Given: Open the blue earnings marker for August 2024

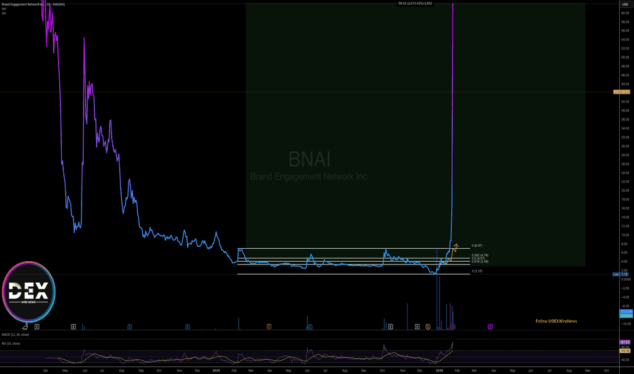Looking at the screenshot, I should coord(130,326).
